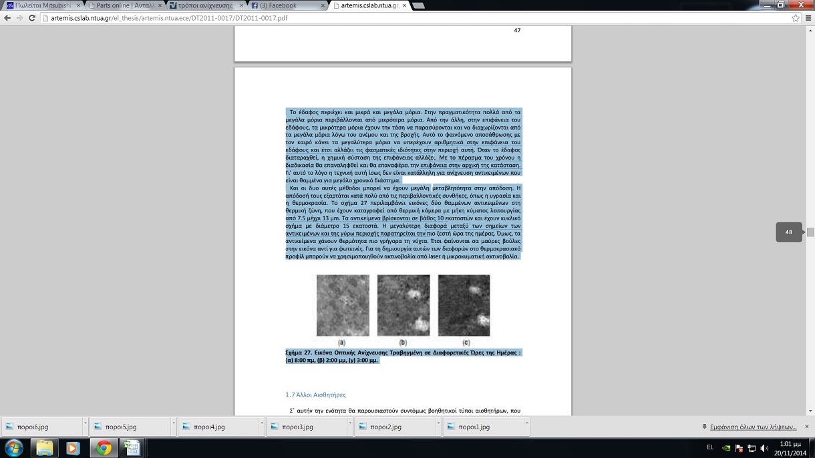Click the vertical scrollbar thumb
815x458 pixels.
coord(810,232)
